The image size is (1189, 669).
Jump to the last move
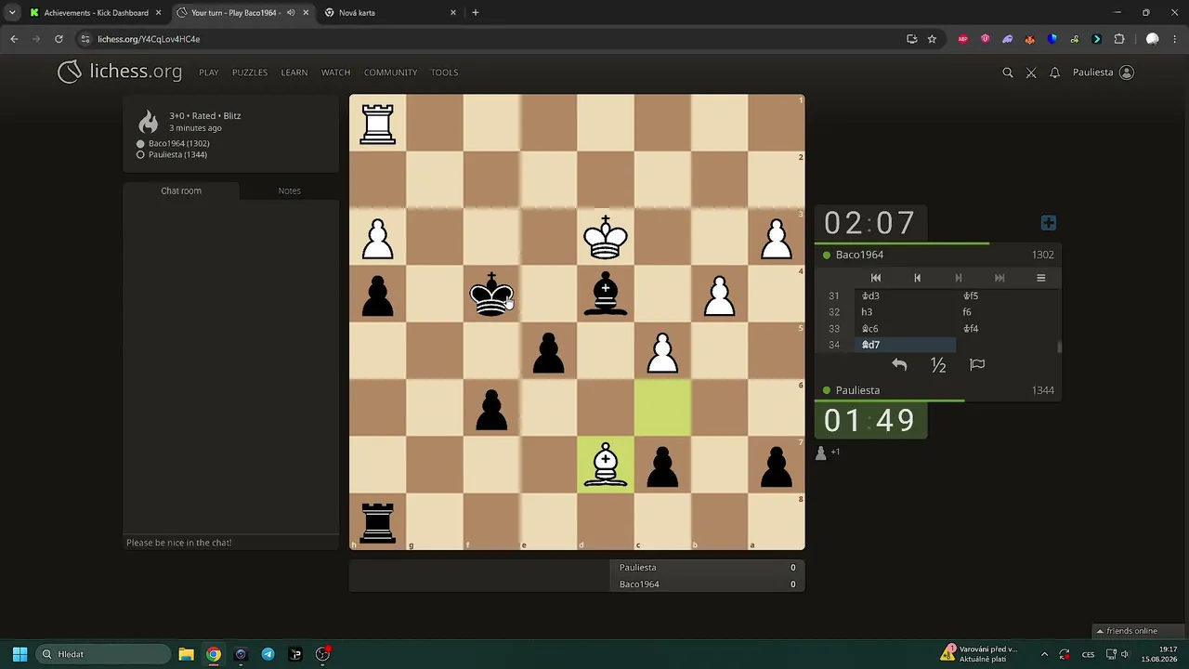tap(1000, 278)
